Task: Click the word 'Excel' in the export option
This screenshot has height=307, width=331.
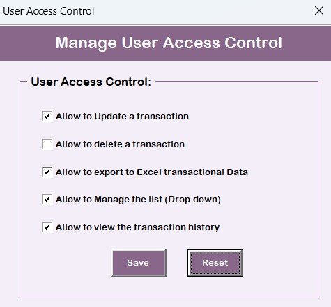Action: tap(149, 172)
